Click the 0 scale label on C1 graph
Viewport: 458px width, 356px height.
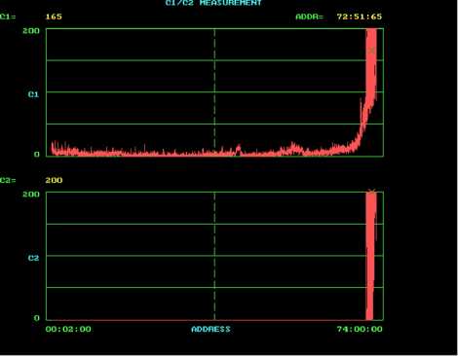pyautogui.click(x=37, y=155)
